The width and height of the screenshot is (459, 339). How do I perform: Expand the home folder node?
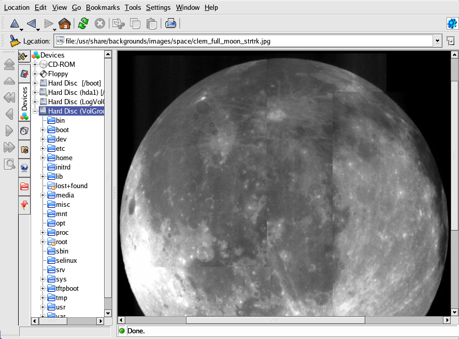[43, 158]
